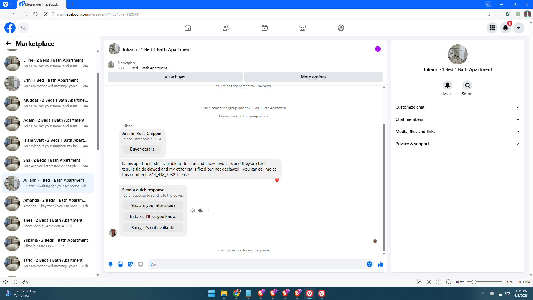Open Facebook Marketplace storefront icon
This screenshot has height=300, width=533.
point(303,28)
